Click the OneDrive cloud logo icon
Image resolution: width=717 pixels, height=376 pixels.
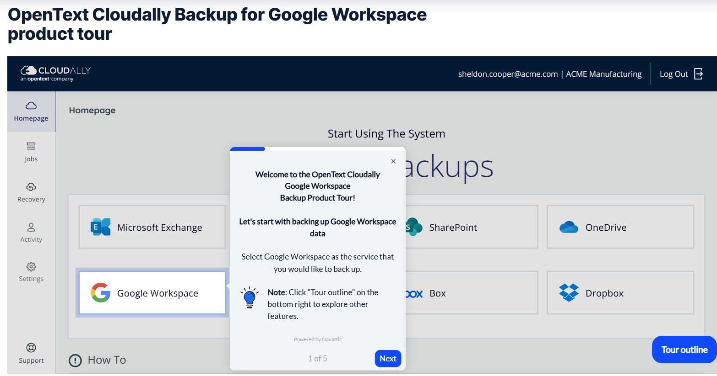tap(569, 227)
